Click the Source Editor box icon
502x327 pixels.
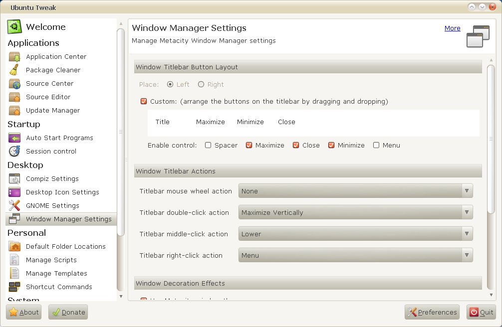tap(14, 97)
